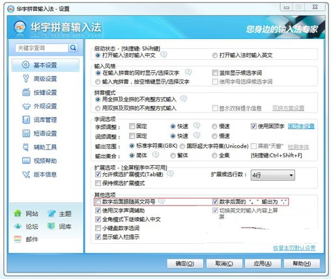Click help bubble beside 打开输入法时输入中文
This screenshot has height=279, width=331.
(x=164, y=54)
